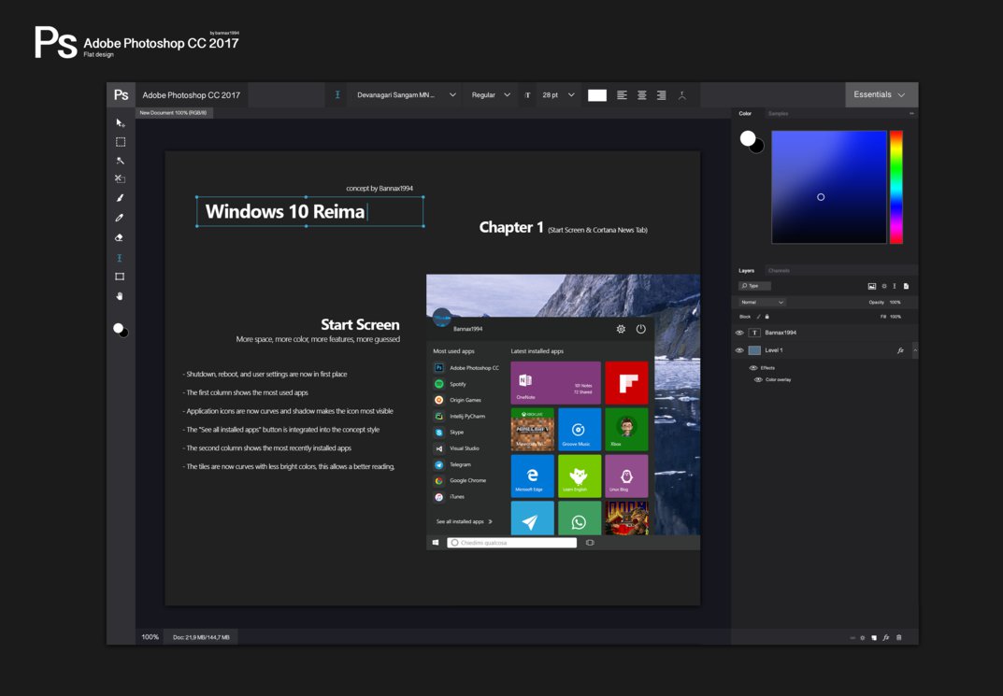
Task: Toggle visibility of the Level 1 layer
Action: (739, 350)
